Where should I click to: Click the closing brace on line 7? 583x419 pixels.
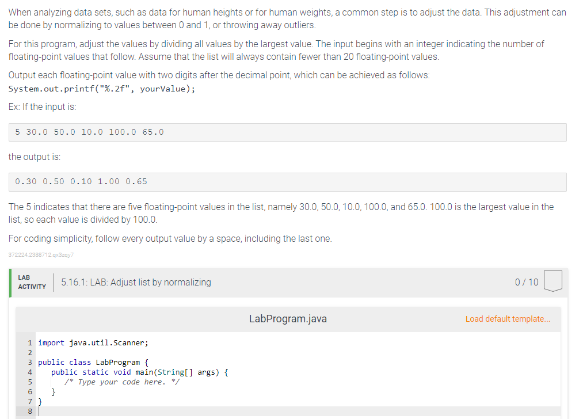[x=40, y=401]
